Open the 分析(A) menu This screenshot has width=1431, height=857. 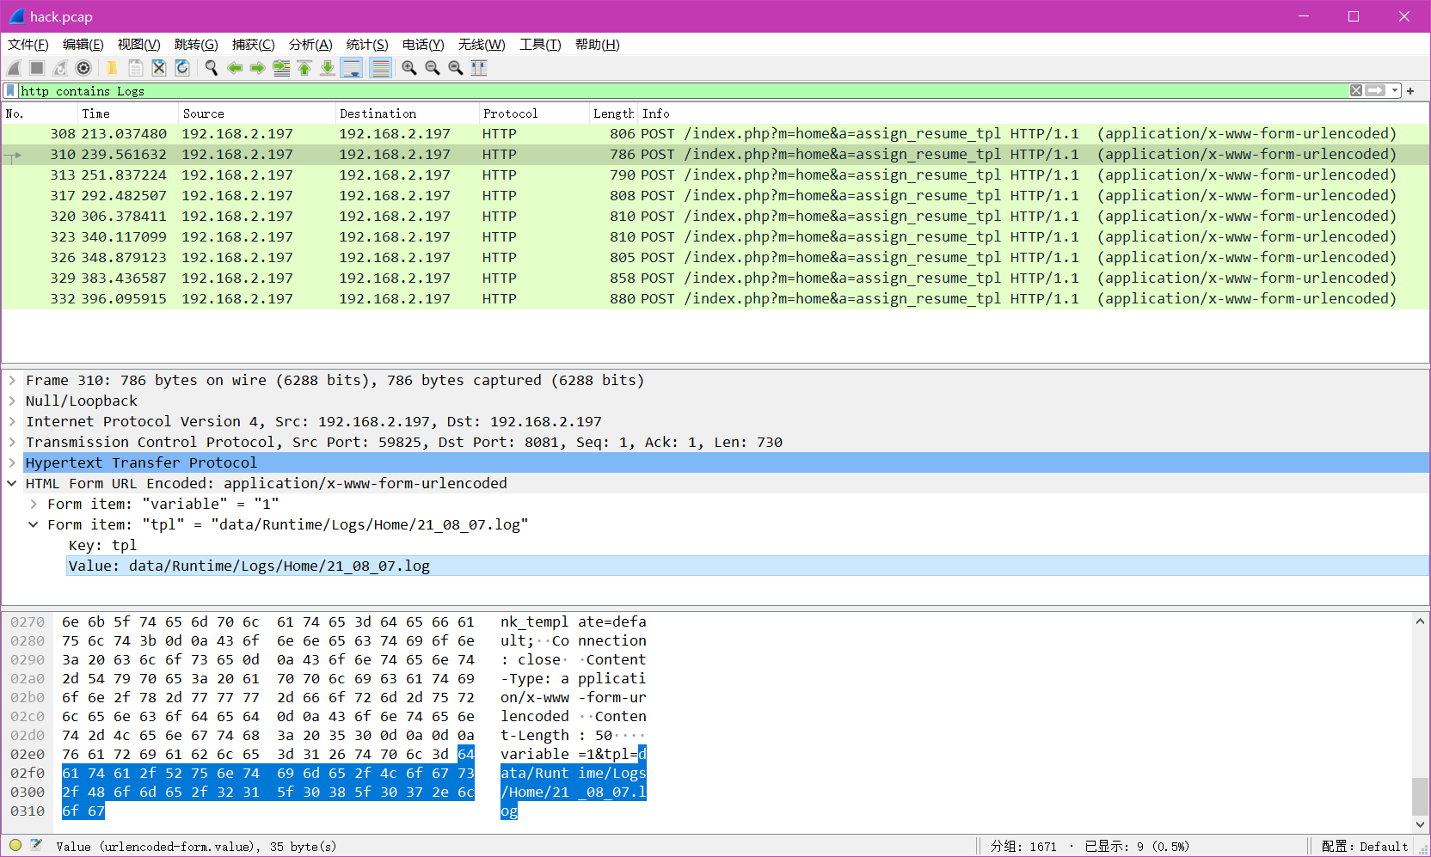point(310,45)
